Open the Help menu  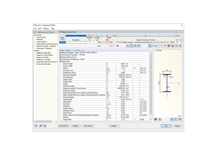coord(53,28)
